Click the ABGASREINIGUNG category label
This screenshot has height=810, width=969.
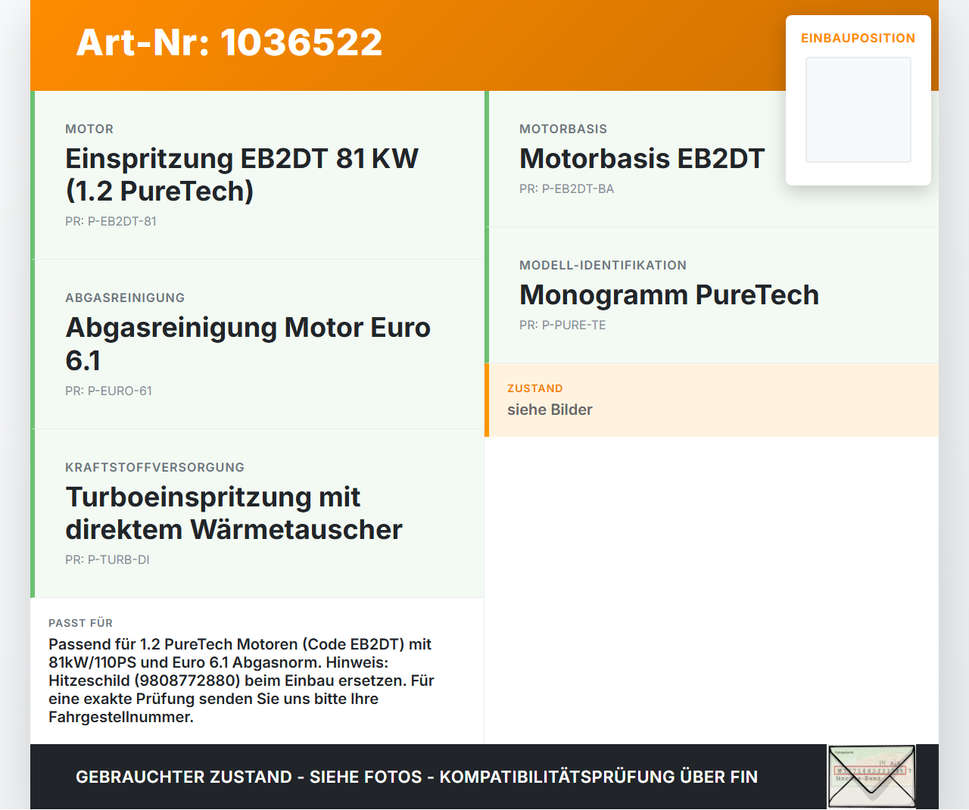125,298
